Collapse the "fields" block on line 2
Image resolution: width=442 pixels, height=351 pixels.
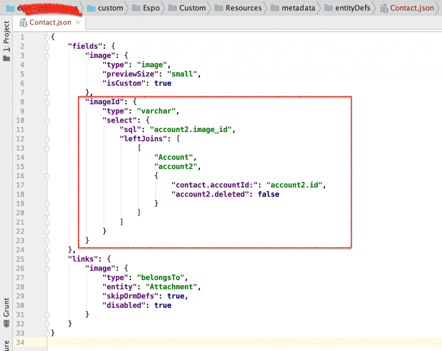click(47, 47)
